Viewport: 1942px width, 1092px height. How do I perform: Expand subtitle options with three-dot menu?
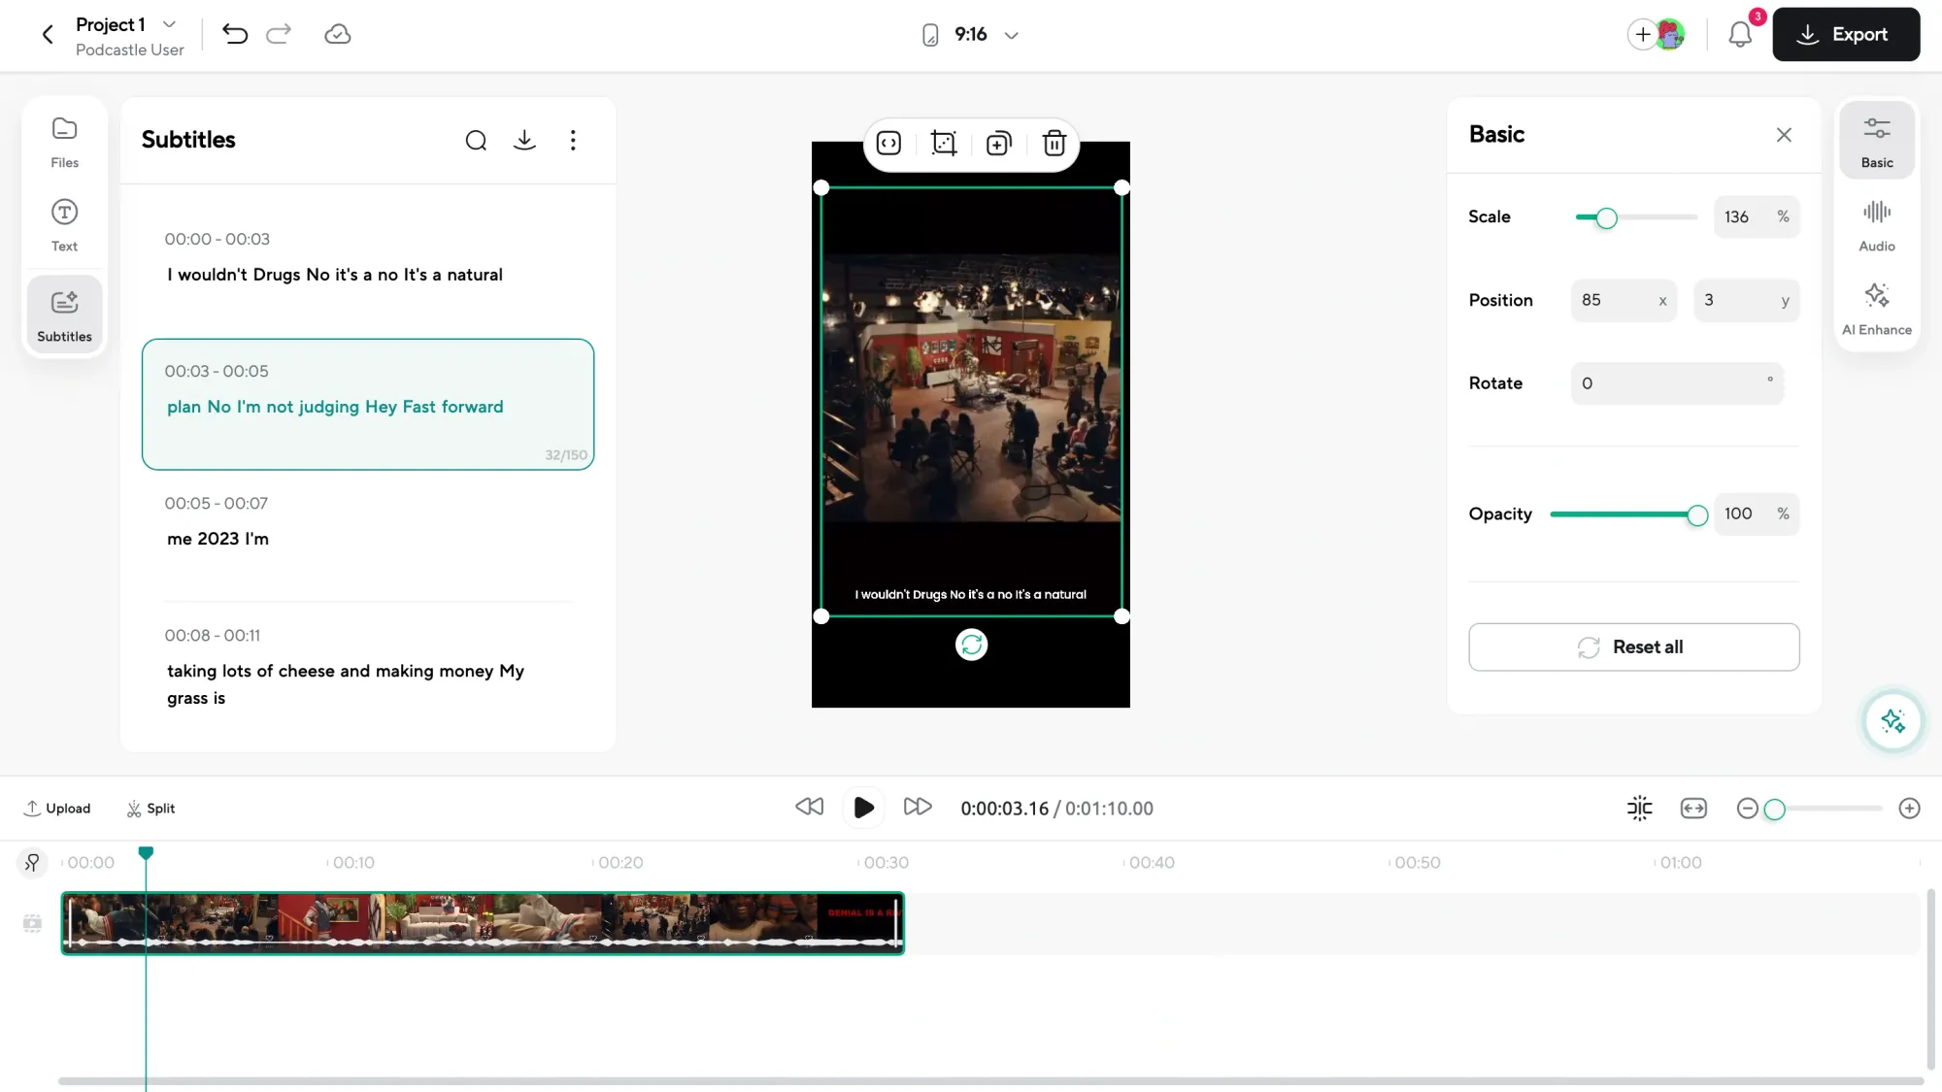(x=574, y=140)
